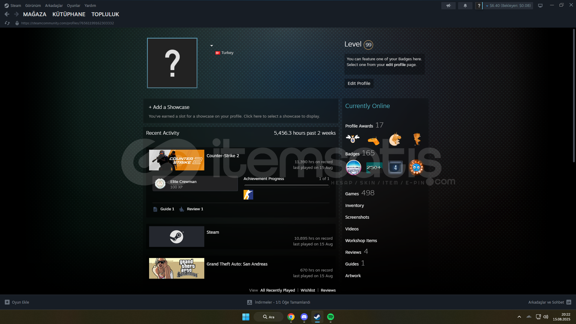Open Chrome from the taskbar
Image resolution: width=576 pixels, height=324 pixels.
click(291, 317)
